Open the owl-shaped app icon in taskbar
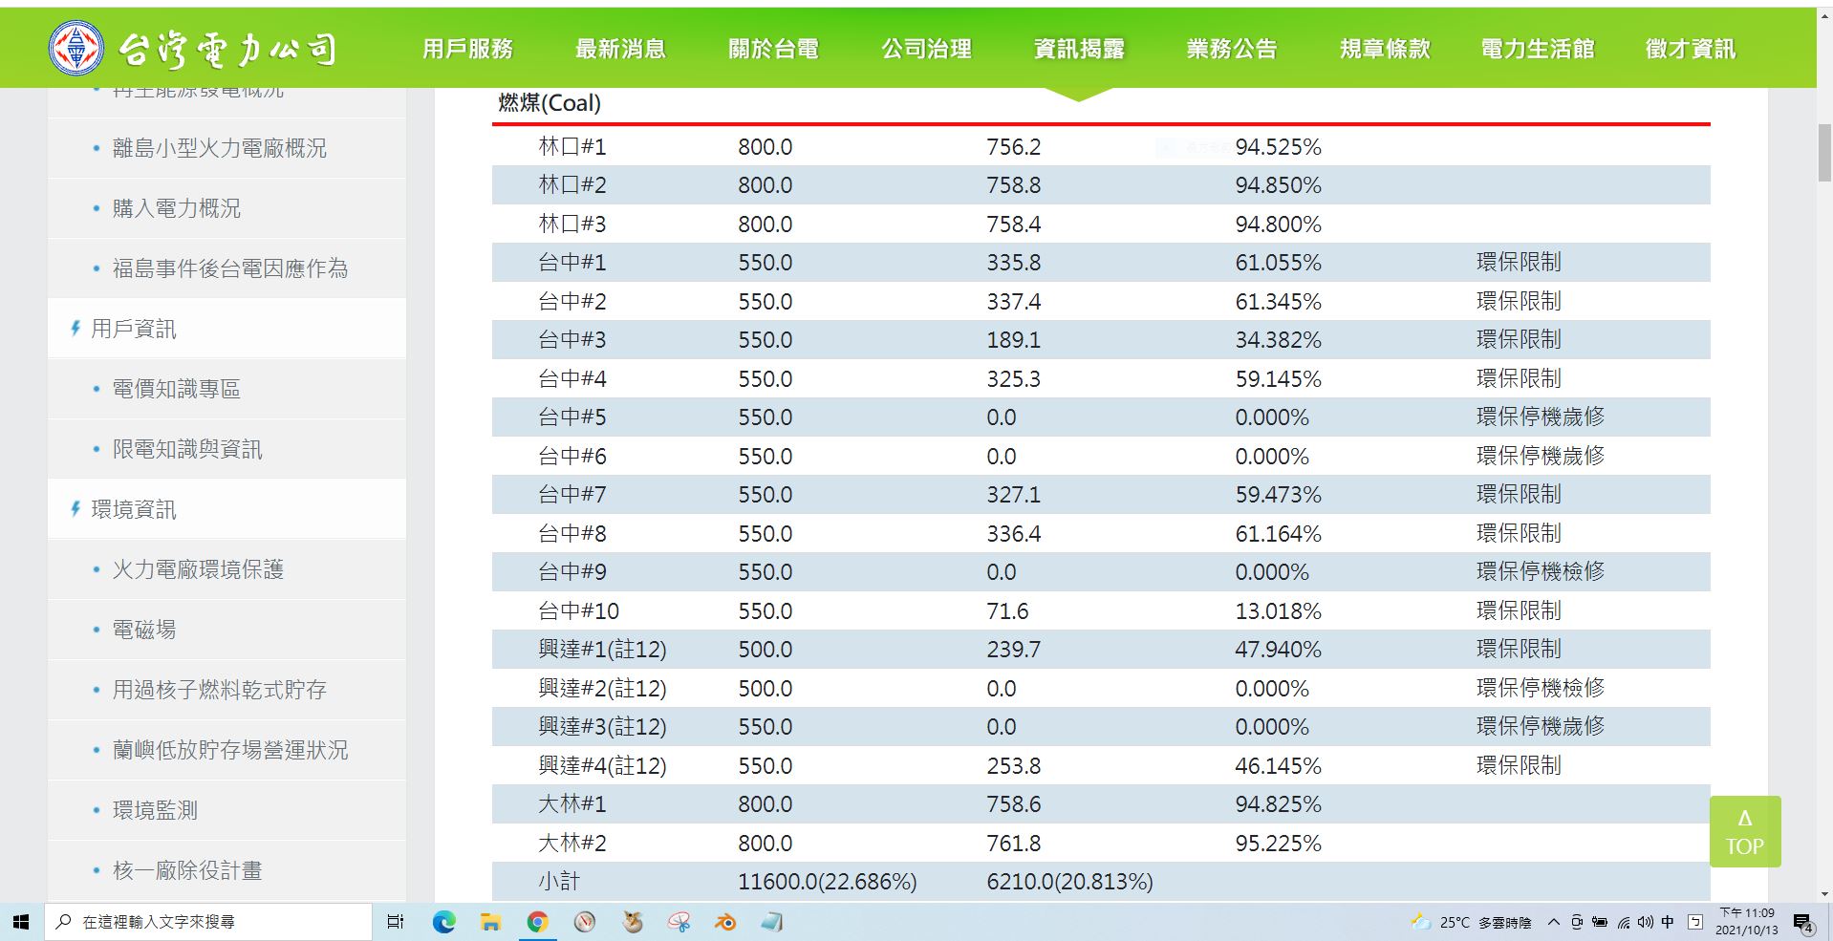Viewport: 1833px width, 941px height. (x=632, y=922)
